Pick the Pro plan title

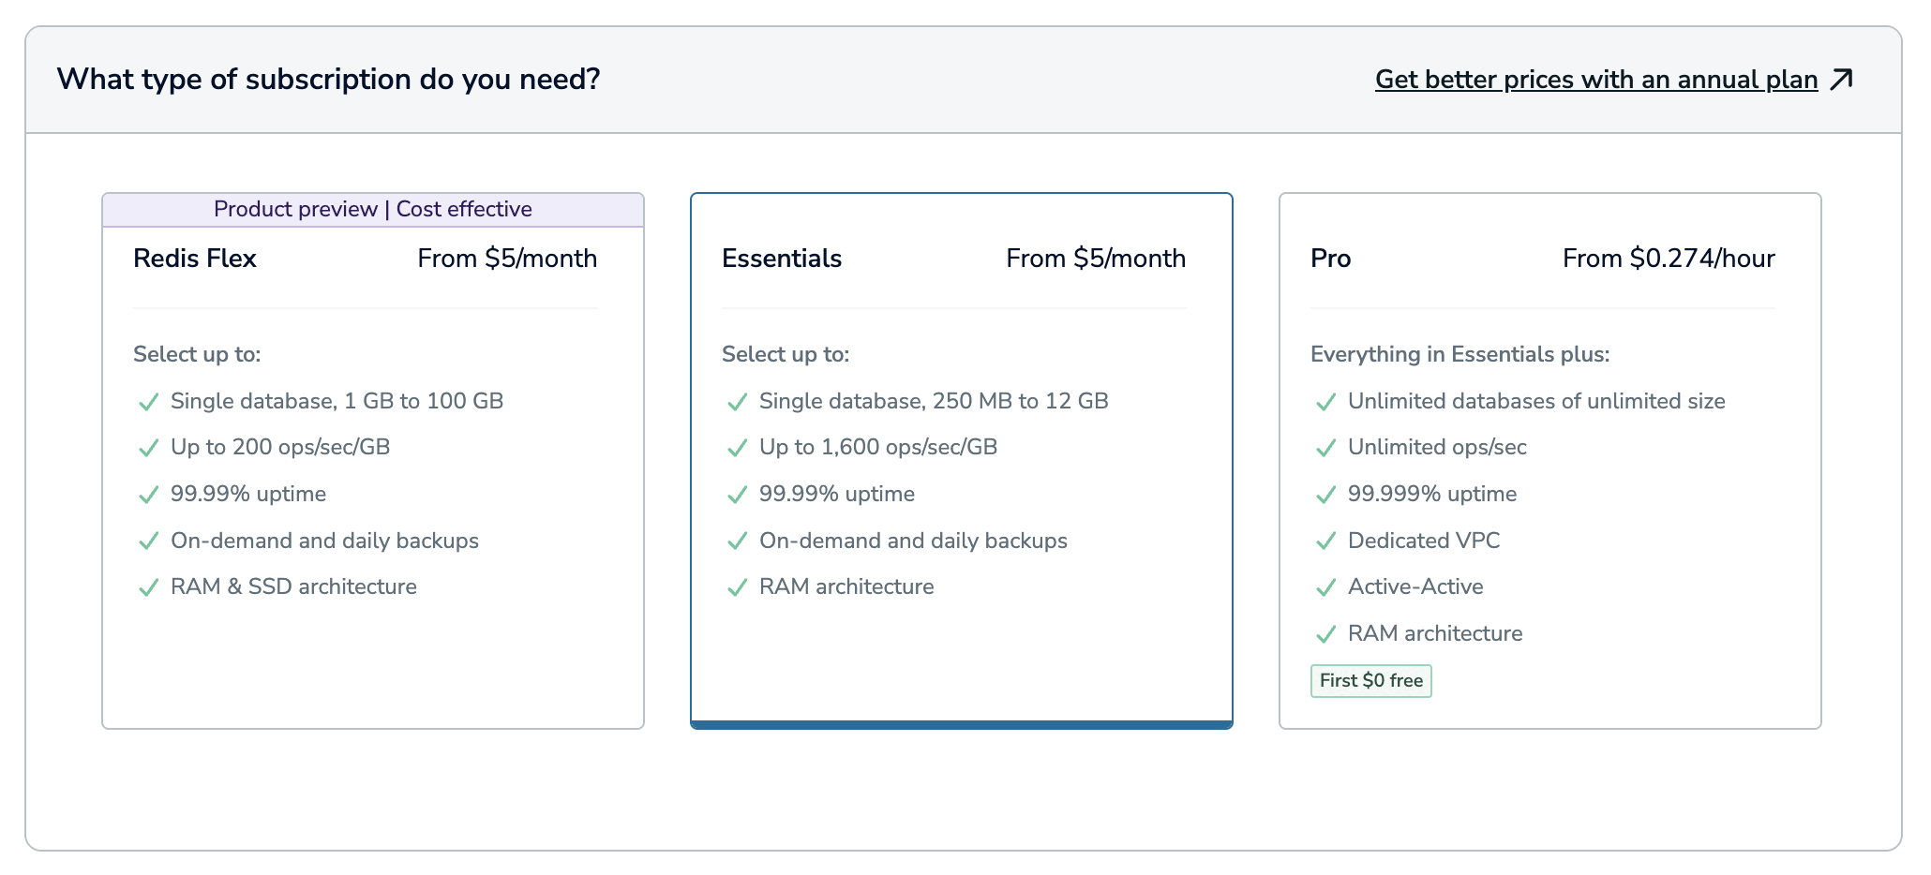(x=1330, y=259)
